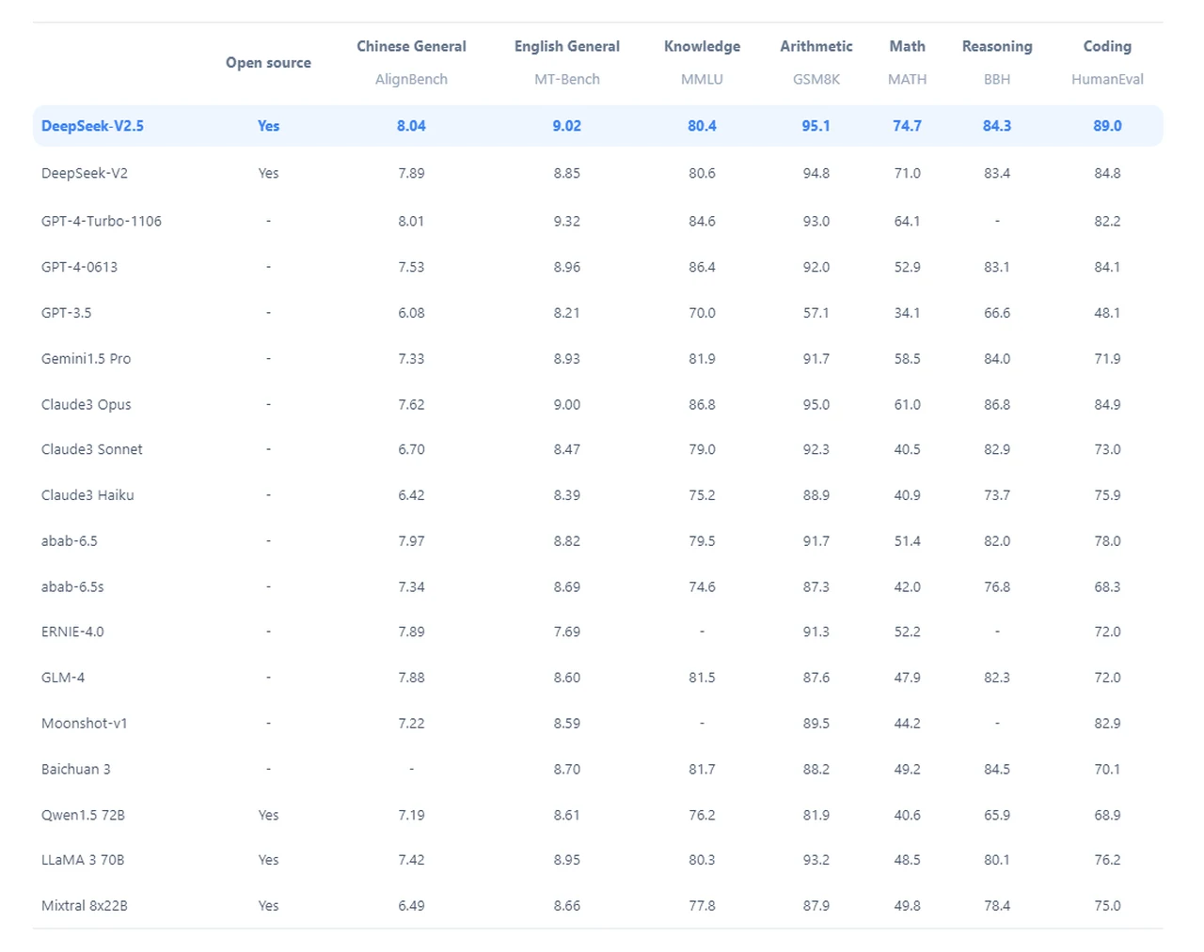The height and width of the screenshot is (952, 1204).
Task: Select GLM-4 MMLU value 81.5
Action: (702, 678)
